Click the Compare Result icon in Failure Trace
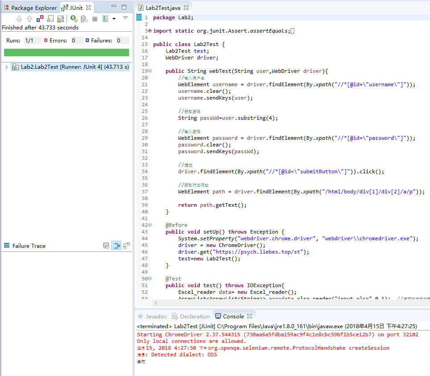430x376 pixels. (126, 246)
